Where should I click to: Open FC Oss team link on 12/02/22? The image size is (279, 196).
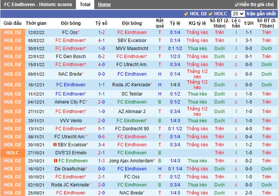pyautogui.click(x=70, y=32)
